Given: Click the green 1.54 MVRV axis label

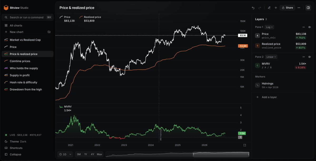Looking at the screenshot, I should tap(242, 133).
